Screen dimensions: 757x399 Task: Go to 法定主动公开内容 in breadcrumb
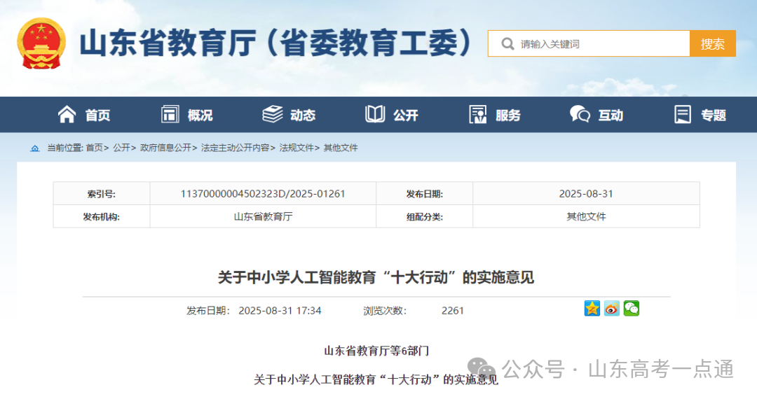pyautogui.click(x=235, y=148)
